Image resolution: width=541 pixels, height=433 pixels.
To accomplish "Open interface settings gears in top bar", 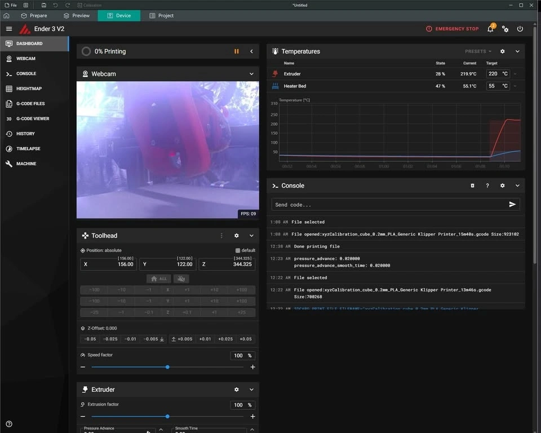I will pos(505,29).
